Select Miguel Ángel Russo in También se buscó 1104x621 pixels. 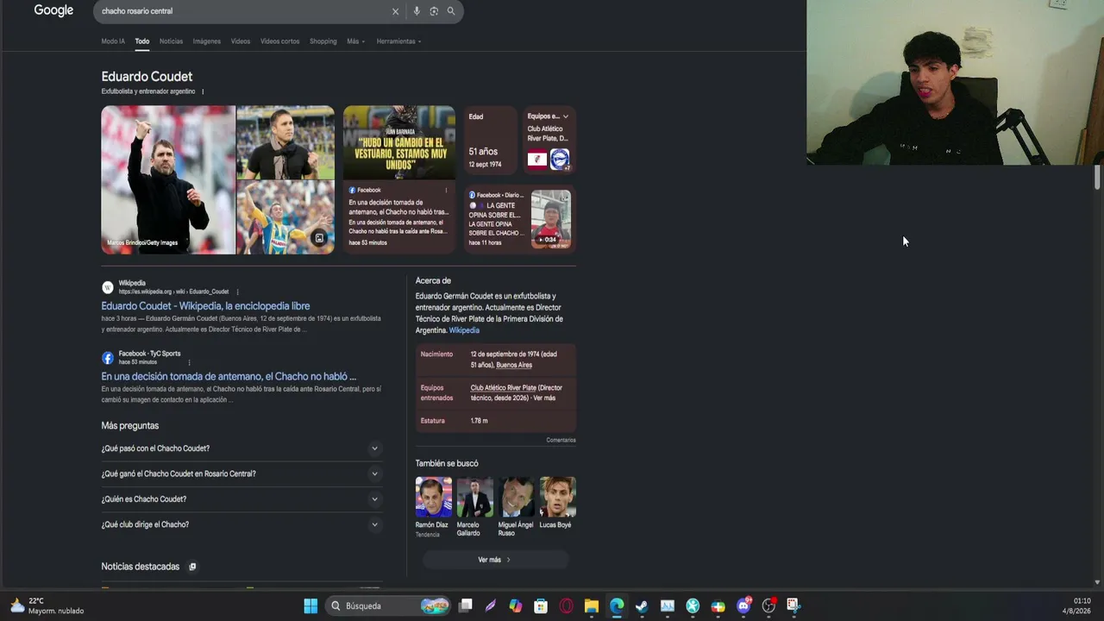click(x=516, y=507)
